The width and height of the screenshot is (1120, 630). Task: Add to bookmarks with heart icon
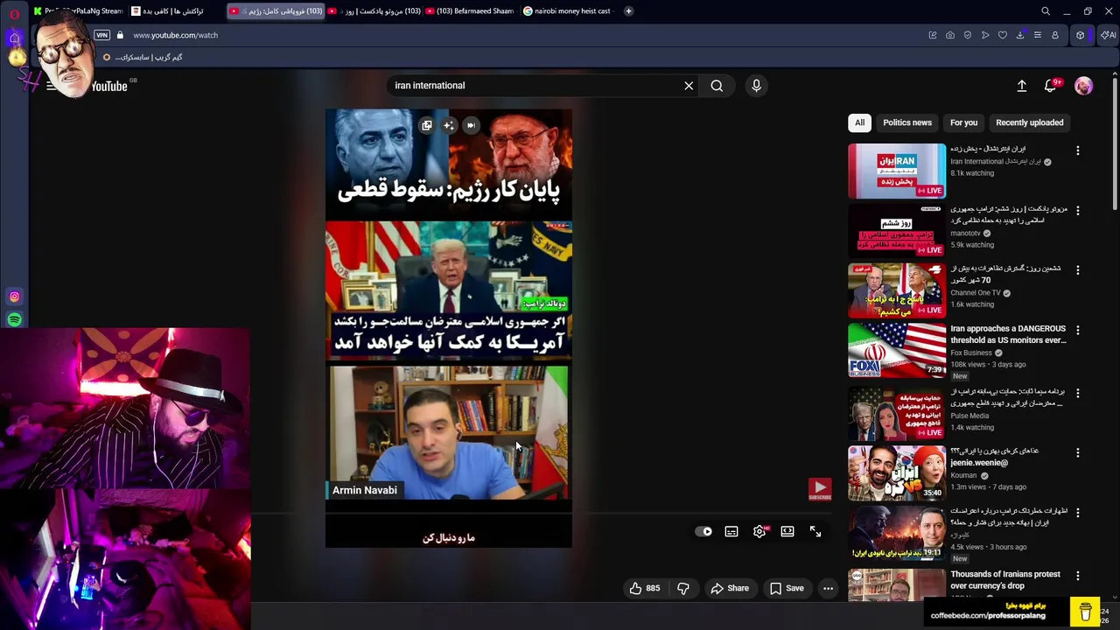click(1003, 35)
